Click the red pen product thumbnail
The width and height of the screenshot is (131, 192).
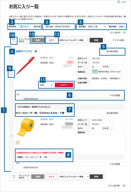(25, 66)
